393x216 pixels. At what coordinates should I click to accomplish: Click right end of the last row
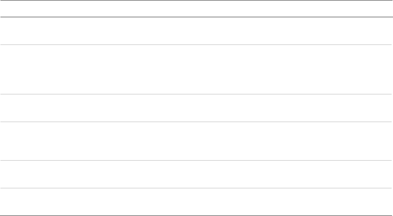coord(388,201)
